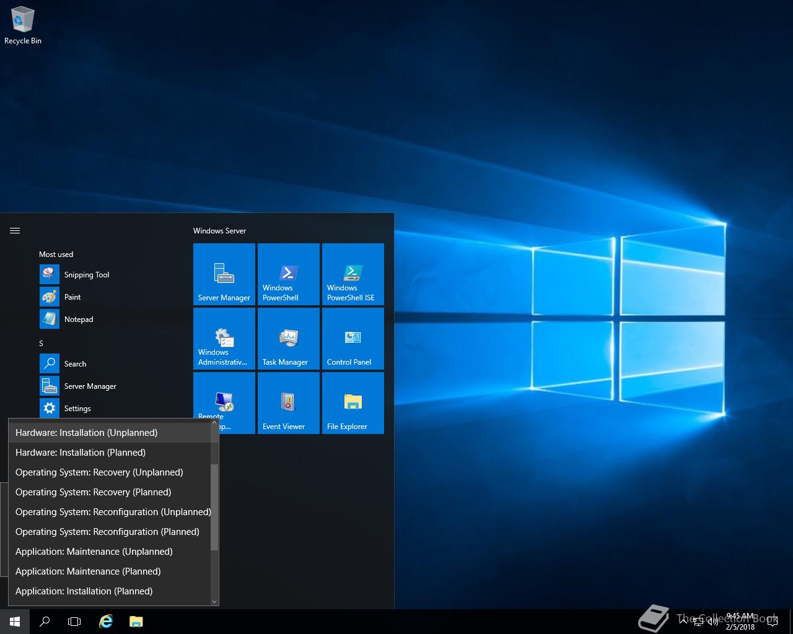
Task: Open Settings in the apps list
Action: pyautogui.click(x=77, y=409)
